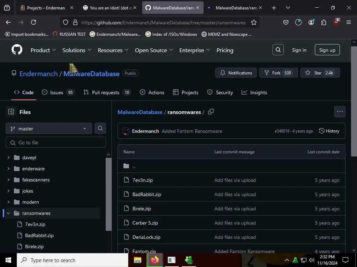
Task: Bookmark this page with the star icon
Action: [254, 22]
